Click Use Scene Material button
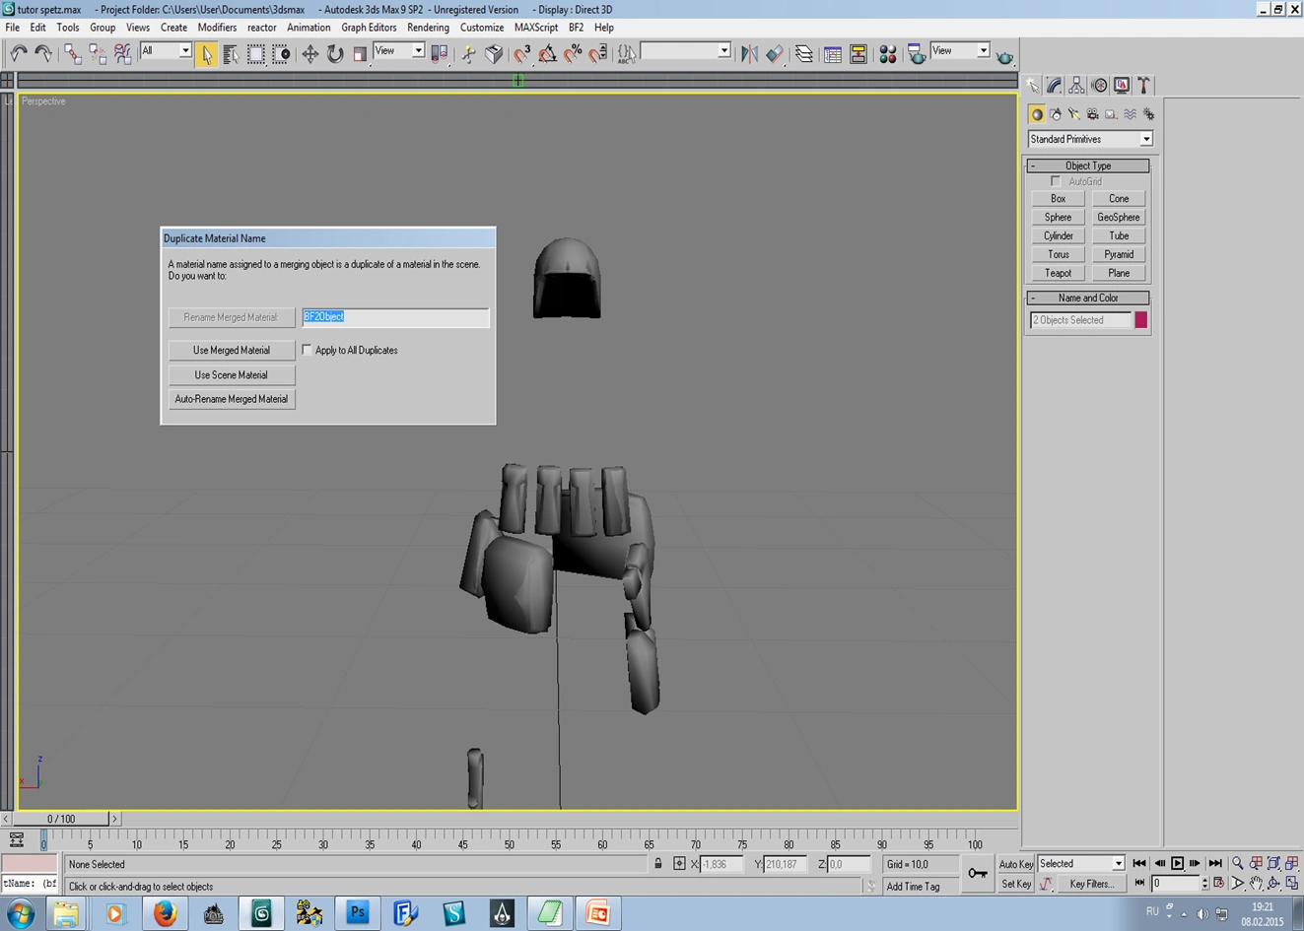 click(231, 374)
